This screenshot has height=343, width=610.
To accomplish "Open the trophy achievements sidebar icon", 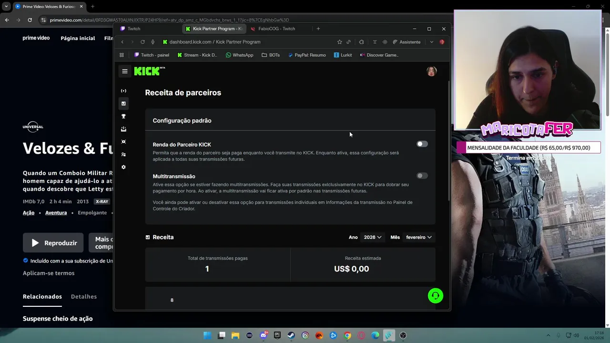I will pyautogui.click(x=123, y=116).
